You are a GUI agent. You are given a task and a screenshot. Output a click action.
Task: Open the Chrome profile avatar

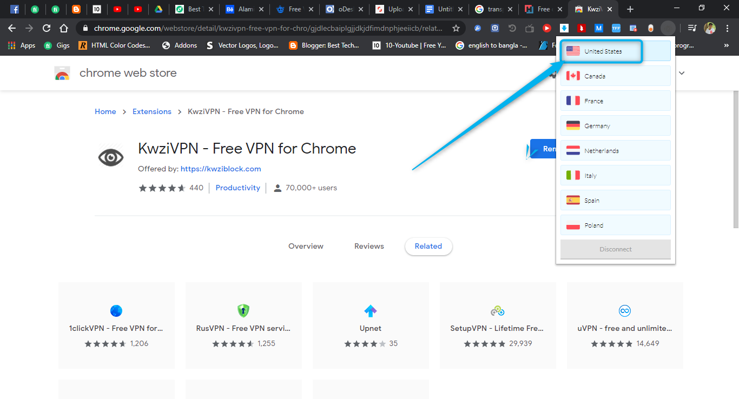pos(710,28)
